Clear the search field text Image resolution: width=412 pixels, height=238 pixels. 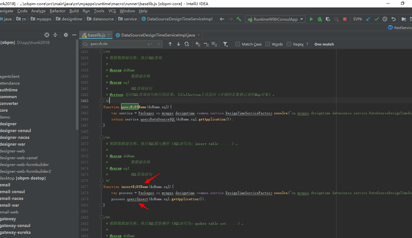[159, 44]
